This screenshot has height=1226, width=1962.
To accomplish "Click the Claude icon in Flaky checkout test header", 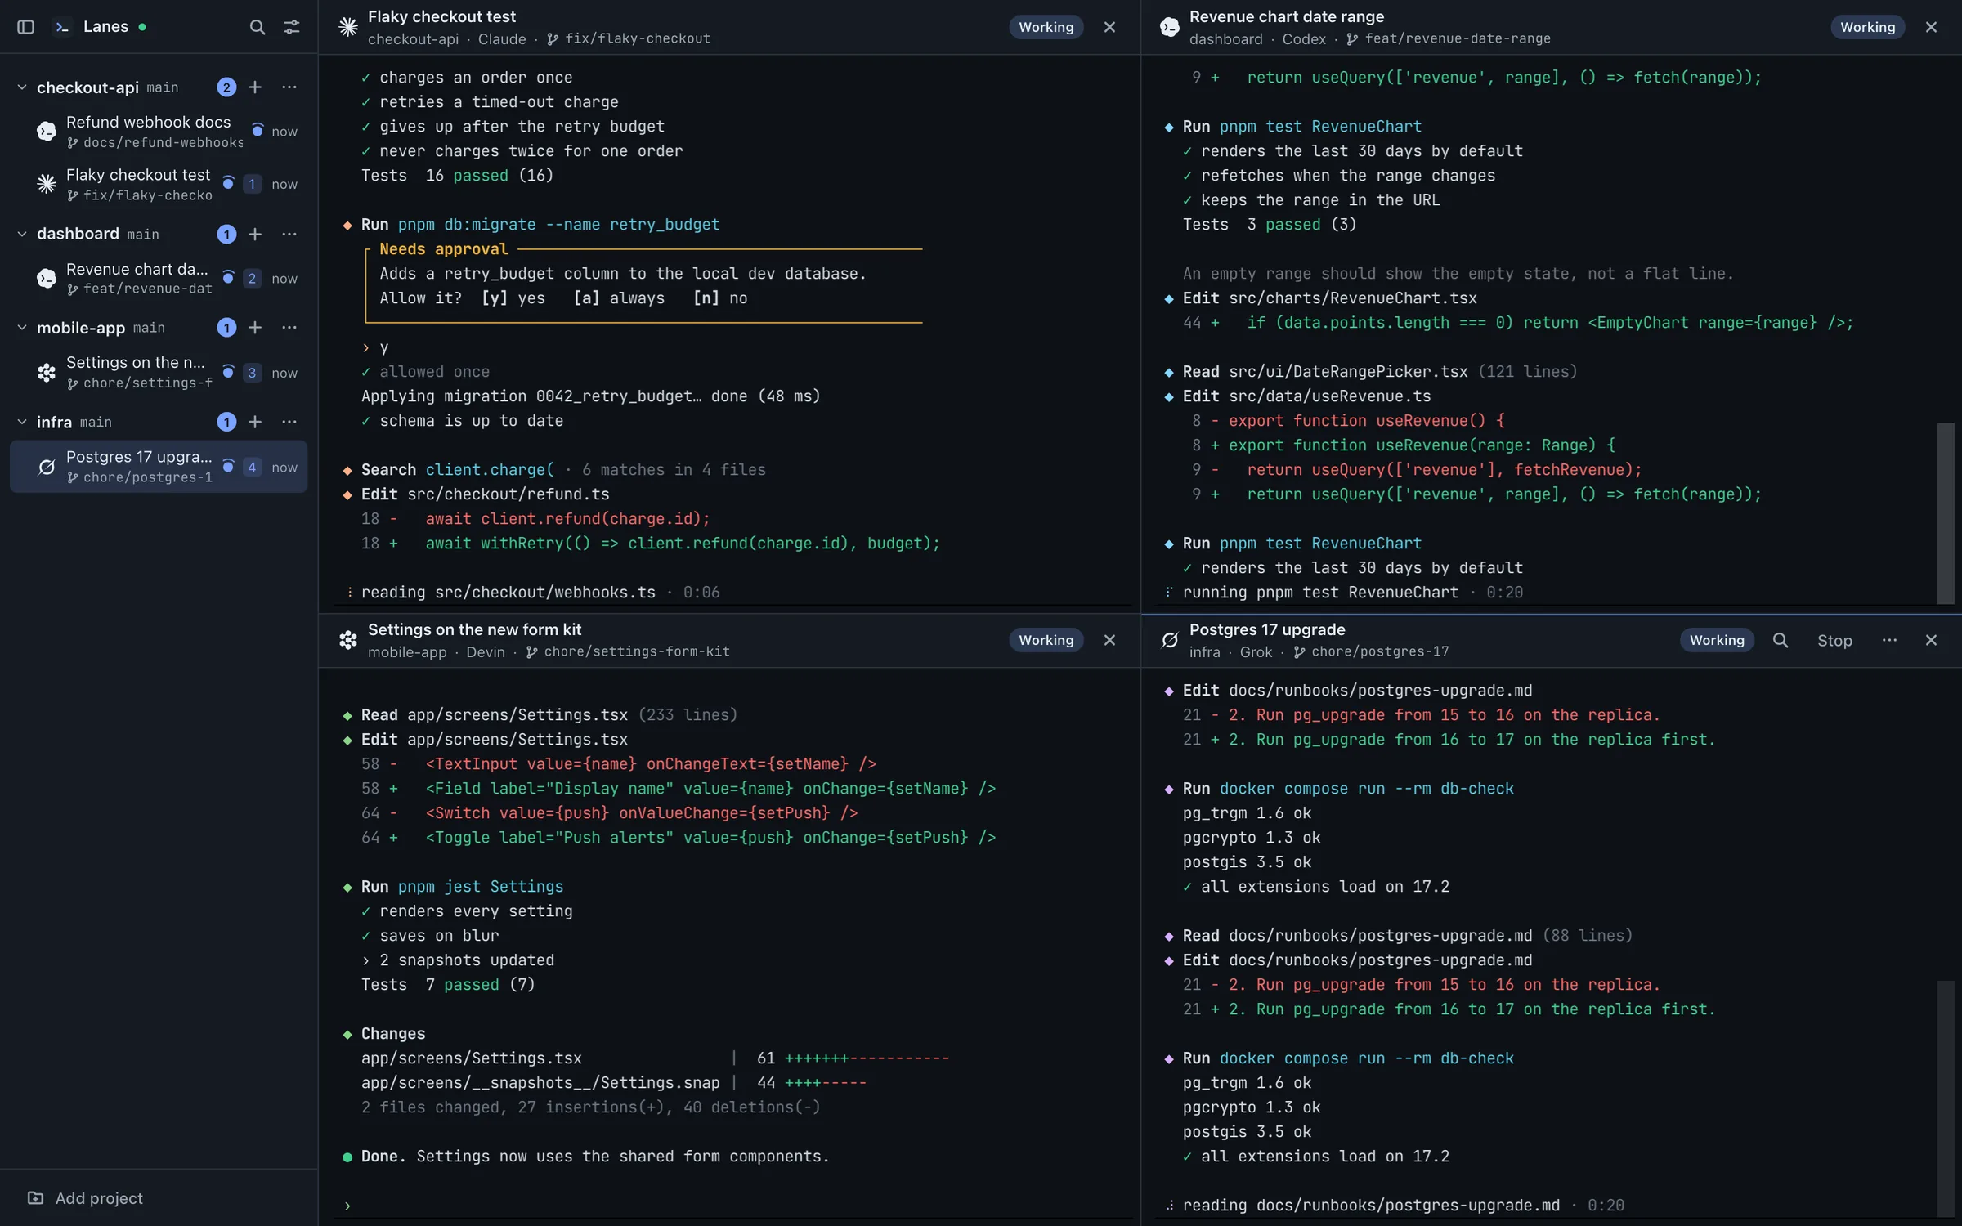I will 348,27.
